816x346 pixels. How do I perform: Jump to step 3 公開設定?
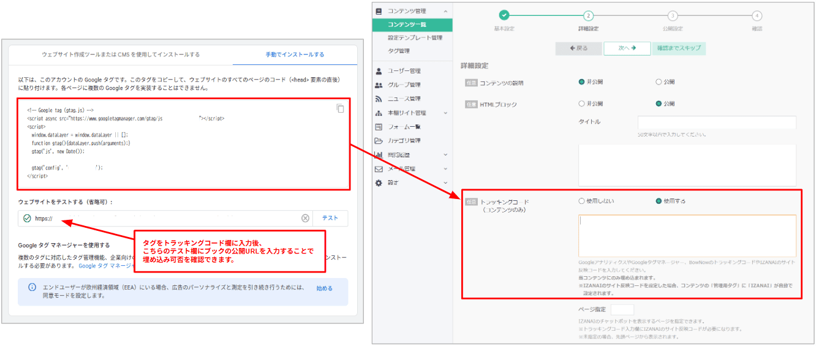point(673,15)
